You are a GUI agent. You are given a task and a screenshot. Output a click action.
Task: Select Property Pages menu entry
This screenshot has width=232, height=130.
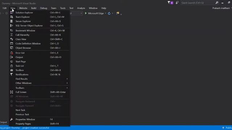click(x=23, y=124)
